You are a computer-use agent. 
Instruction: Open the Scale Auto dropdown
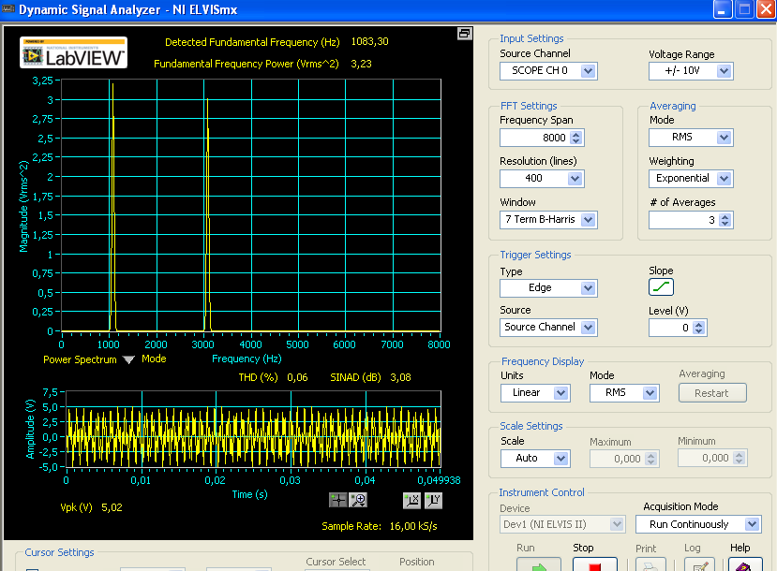[560, 458]
